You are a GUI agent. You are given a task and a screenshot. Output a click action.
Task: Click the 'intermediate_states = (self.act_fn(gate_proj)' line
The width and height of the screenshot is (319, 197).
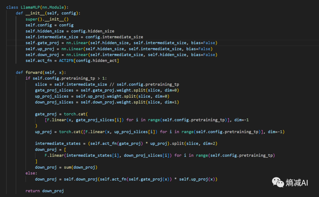click(x=126, y=144)
